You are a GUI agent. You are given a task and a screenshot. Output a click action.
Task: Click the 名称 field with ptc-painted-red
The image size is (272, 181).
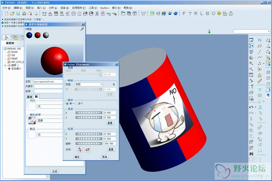click(48, 81)
